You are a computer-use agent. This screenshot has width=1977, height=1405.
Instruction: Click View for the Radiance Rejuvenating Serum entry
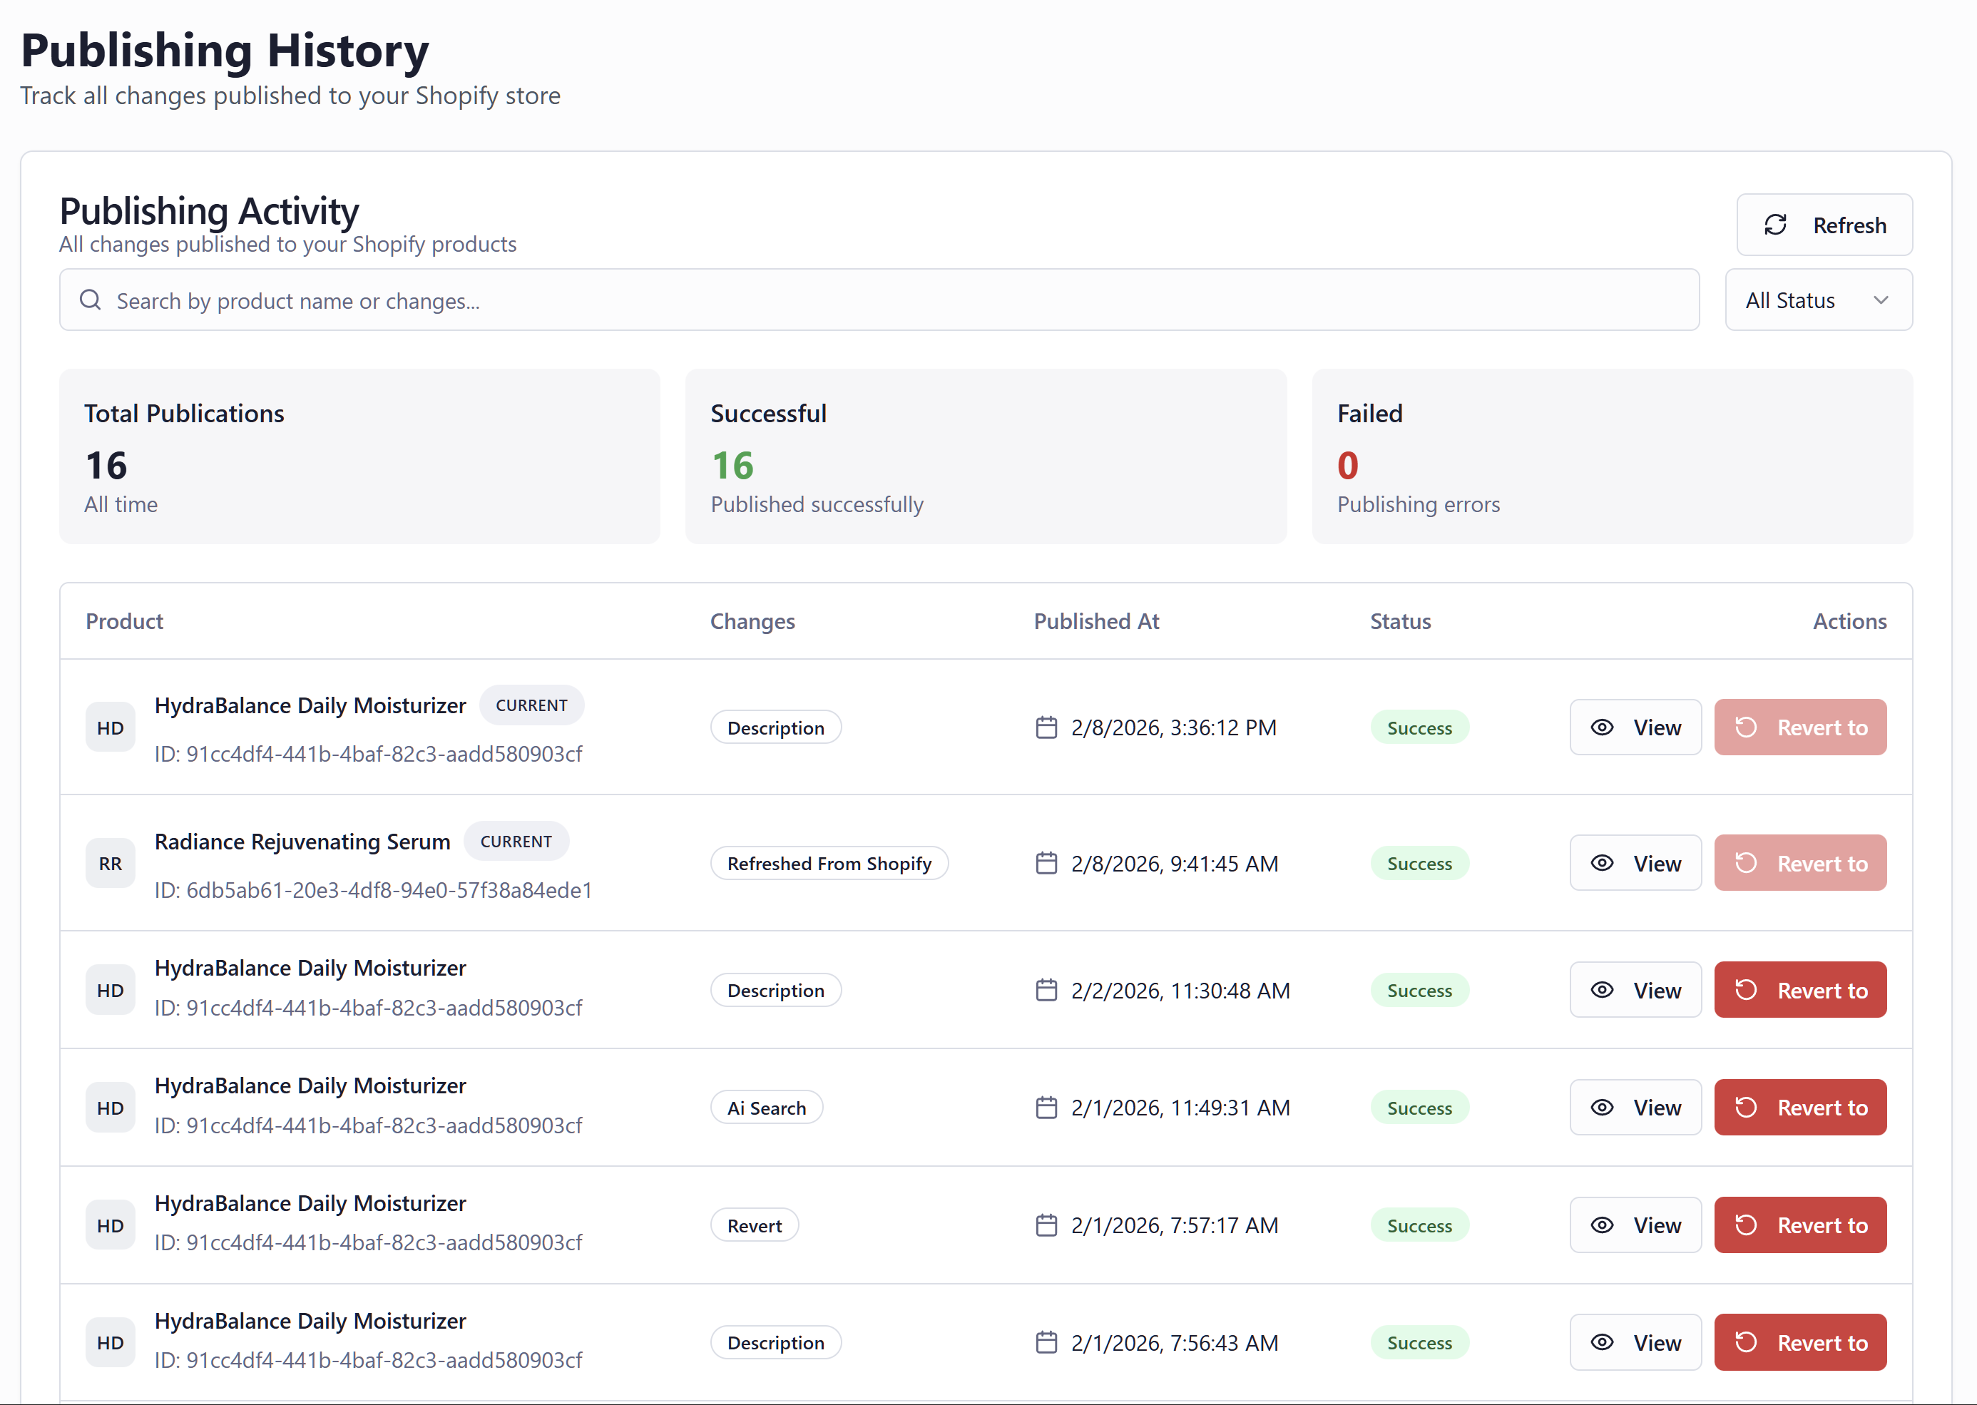(x=1635, y=862)
